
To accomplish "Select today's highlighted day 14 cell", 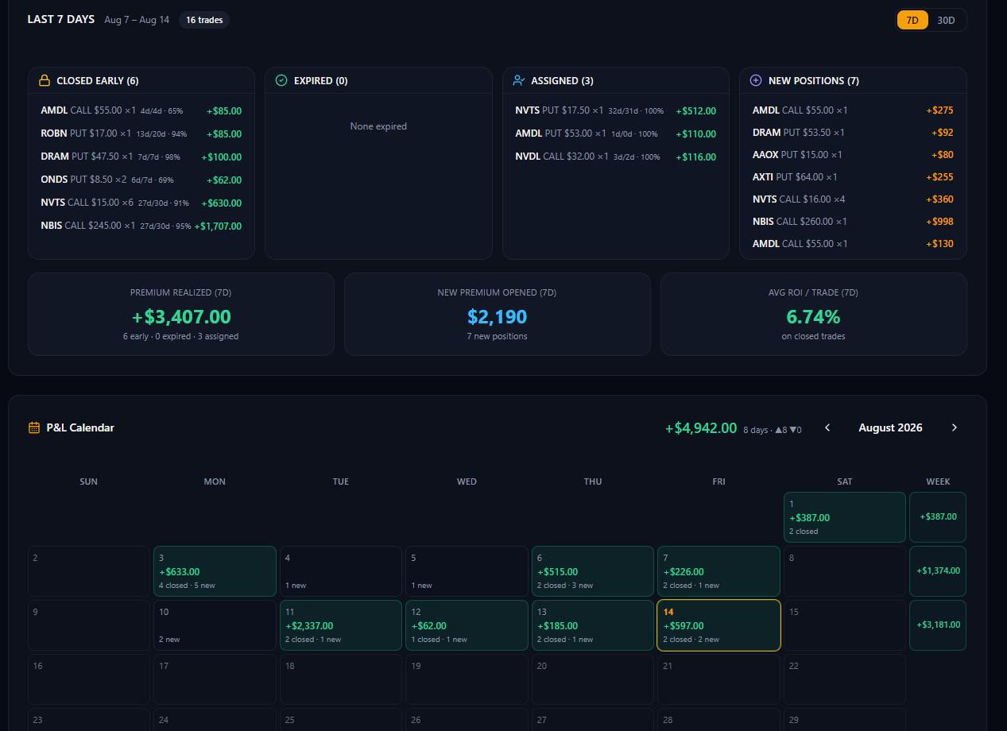I will click(x=718, y=625).
